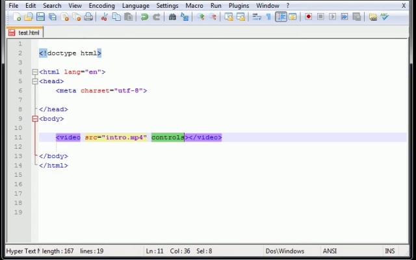Screen dimensions: 416x260
Task: Open the View menu
Action: (75, 6)
